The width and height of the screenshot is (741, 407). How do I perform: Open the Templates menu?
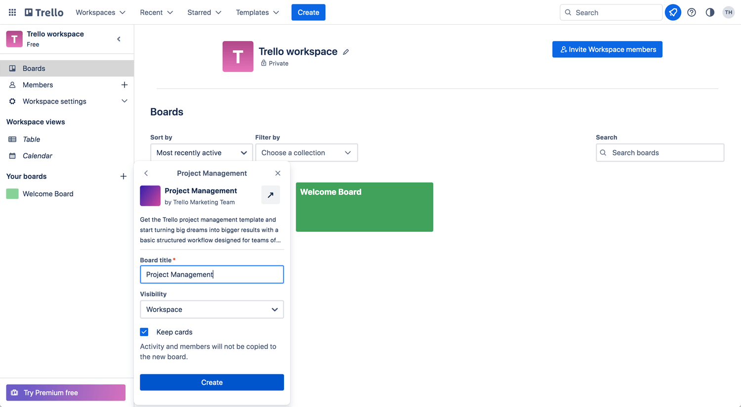(x=257, y=12)
